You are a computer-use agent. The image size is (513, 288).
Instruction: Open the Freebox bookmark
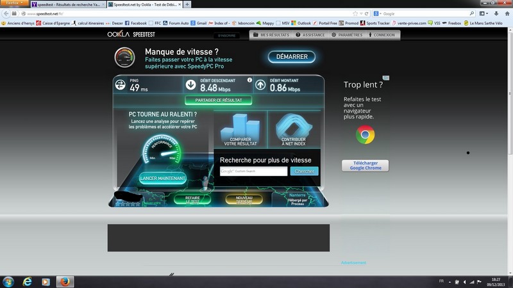pos(451,23)
